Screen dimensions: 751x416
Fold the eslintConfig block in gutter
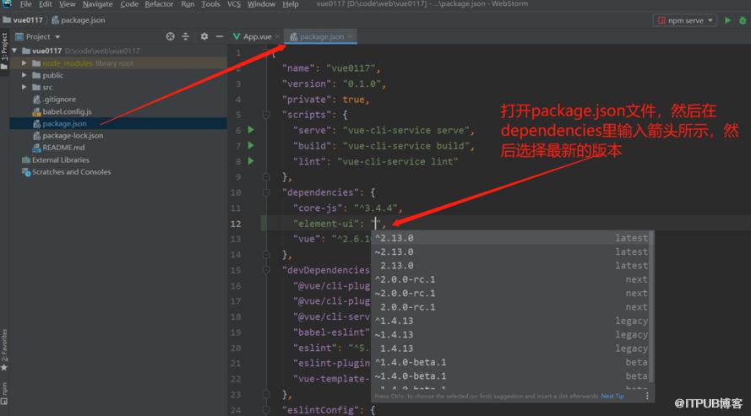click(x=266, y=410)
